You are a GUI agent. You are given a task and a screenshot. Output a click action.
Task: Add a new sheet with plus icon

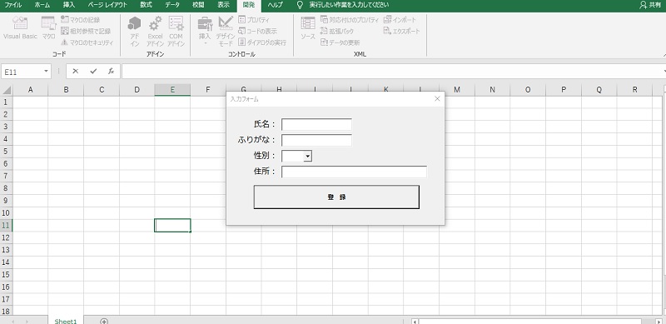[103, 321]
